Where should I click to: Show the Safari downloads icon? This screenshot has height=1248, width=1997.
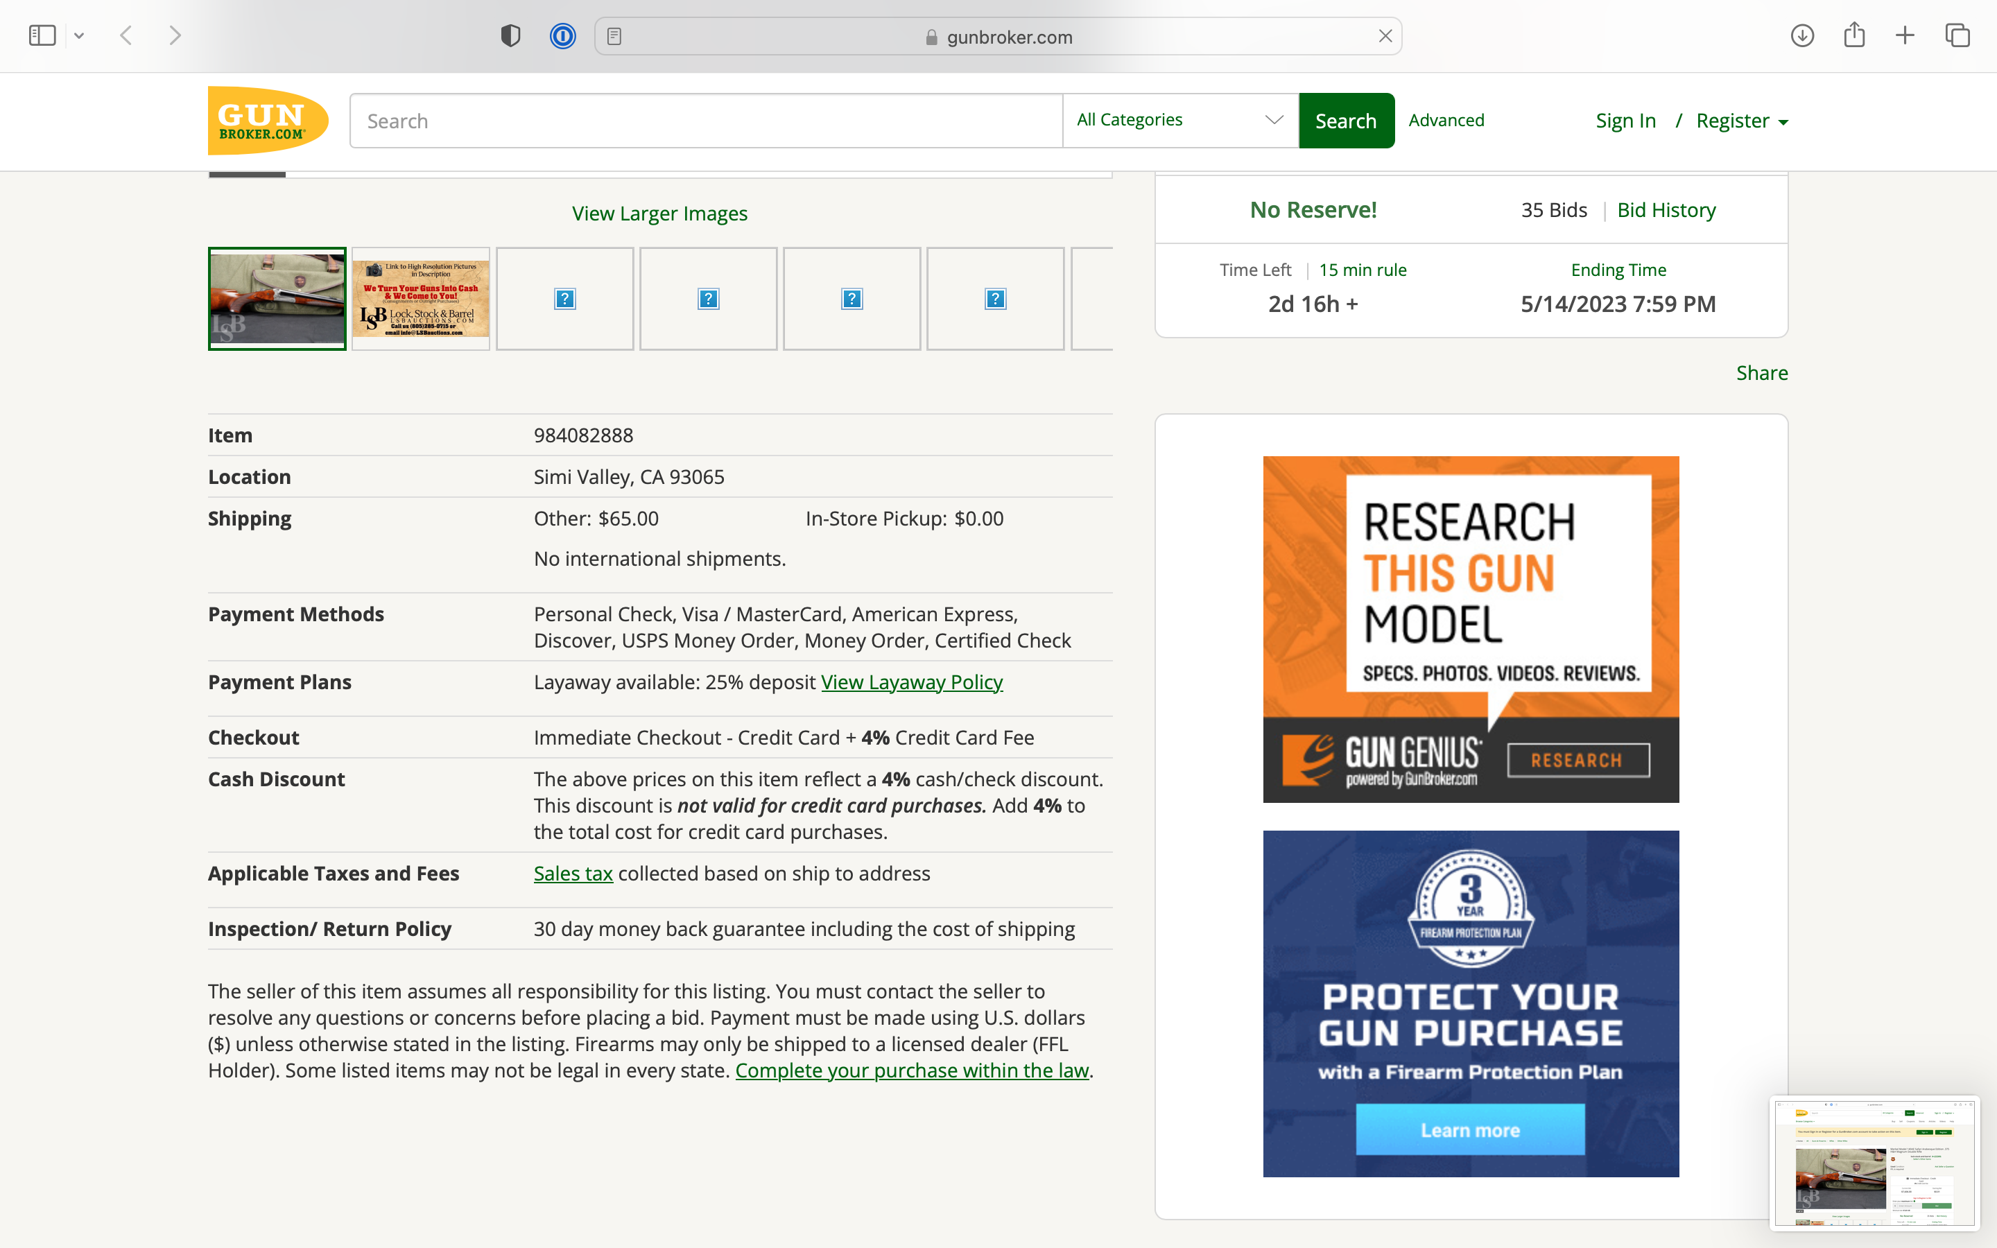[x=1802, y=35]
